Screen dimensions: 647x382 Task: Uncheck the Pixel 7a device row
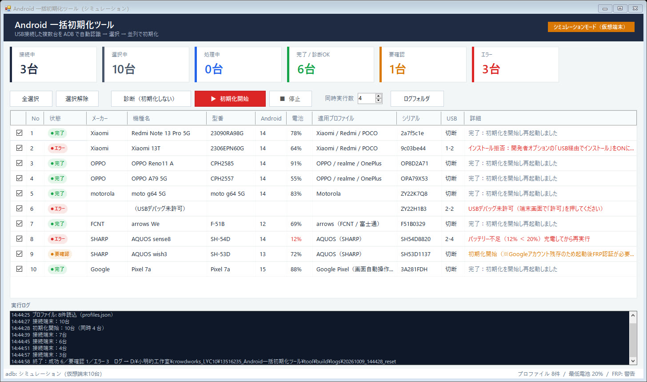pyautogui.click(x=19, y=269)
